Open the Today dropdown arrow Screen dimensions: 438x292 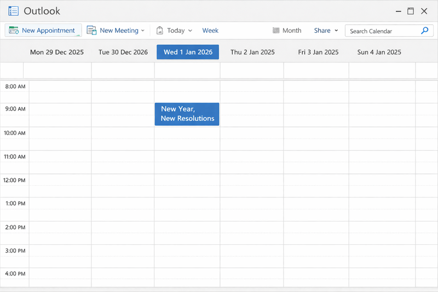[190, 31]
